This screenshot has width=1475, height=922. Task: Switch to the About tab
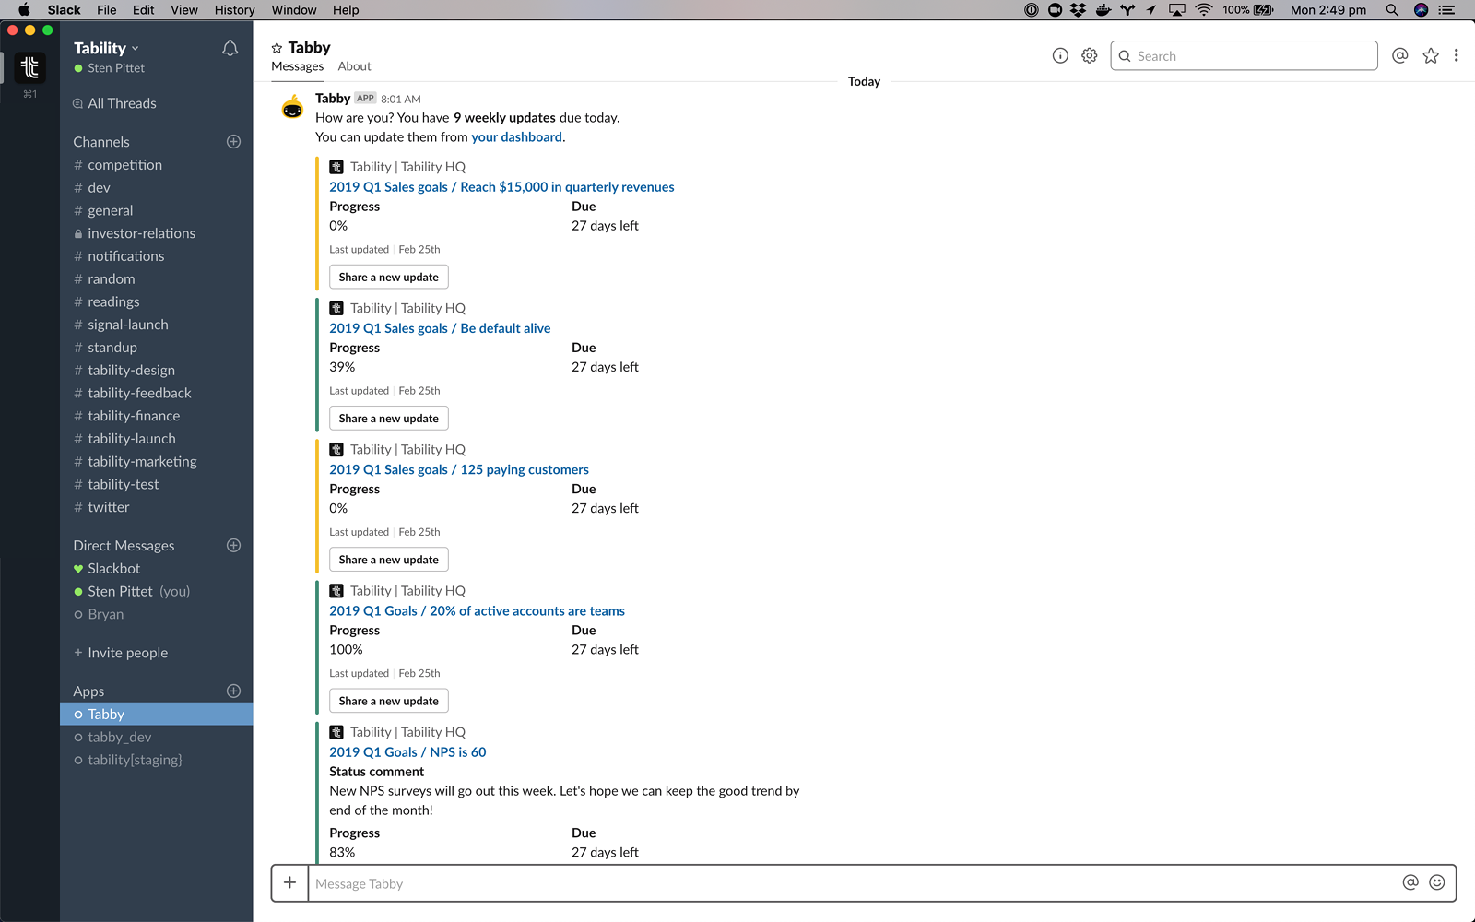click(354, 66)
